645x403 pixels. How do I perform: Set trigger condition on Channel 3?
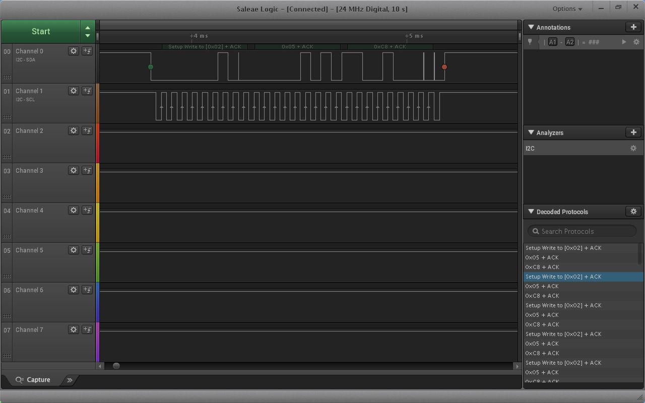tap(87, 170)
